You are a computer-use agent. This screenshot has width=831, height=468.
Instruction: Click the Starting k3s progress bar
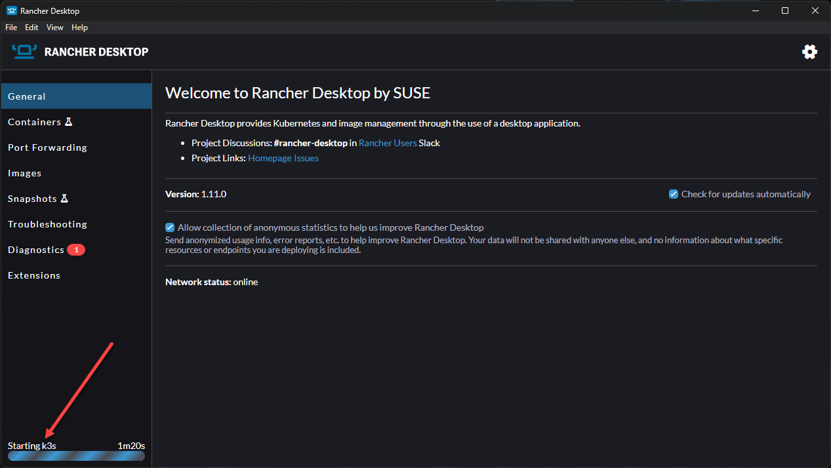[76, 456]
